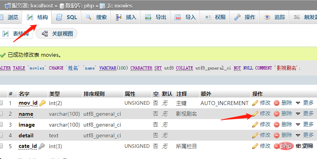This screenshot has width=317, height=159.
Task: Expand 更多 (More) dropdown for name
Action: 305,113
